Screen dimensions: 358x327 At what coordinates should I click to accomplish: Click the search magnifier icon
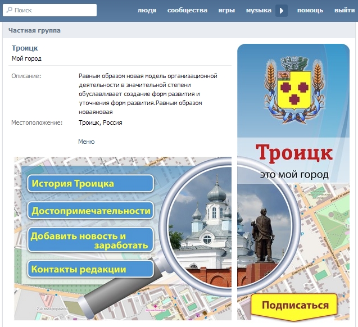click(9, 10)
